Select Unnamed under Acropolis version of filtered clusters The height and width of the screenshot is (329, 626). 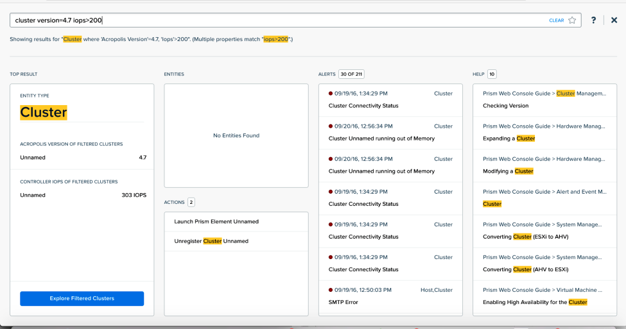pyautogui.click(x=33, y=158)
